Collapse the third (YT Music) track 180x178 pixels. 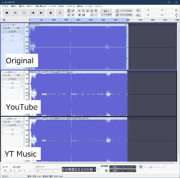[x=19, y=119]
